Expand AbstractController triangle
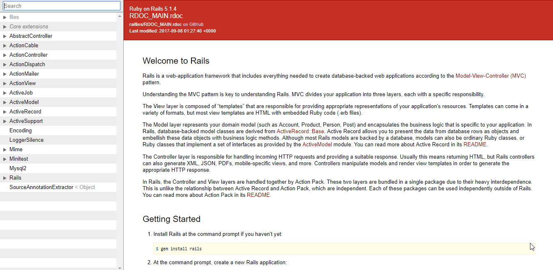Screen dimensions: 553x270 tap(5, 36)
